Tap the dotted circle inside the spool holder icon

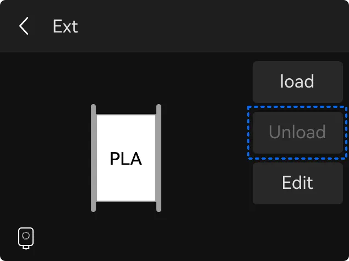point(26,235)
